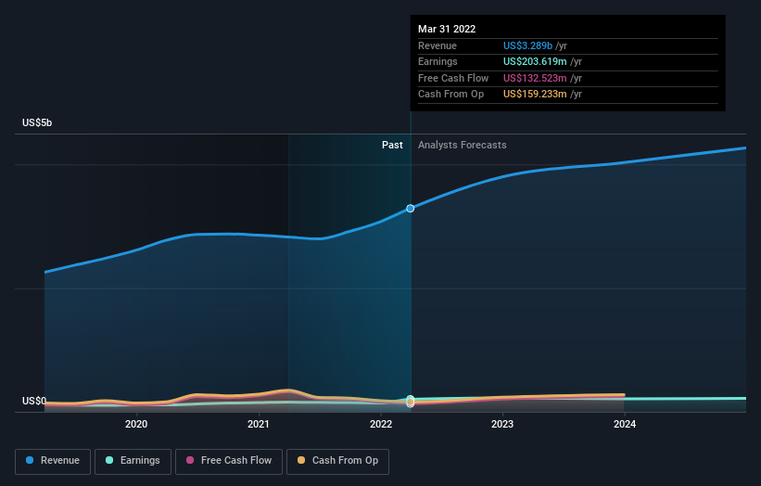Image resolution: width=761 pixels, height=486 pixels.
Task: Toggle the Free Cash Flow legend series
Action: tap(229, 461)
